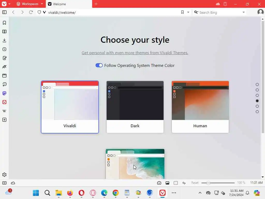Click the status bar clock
This screenshot has width=265, height=199.
pyautogui.click(x=256, y=183)
